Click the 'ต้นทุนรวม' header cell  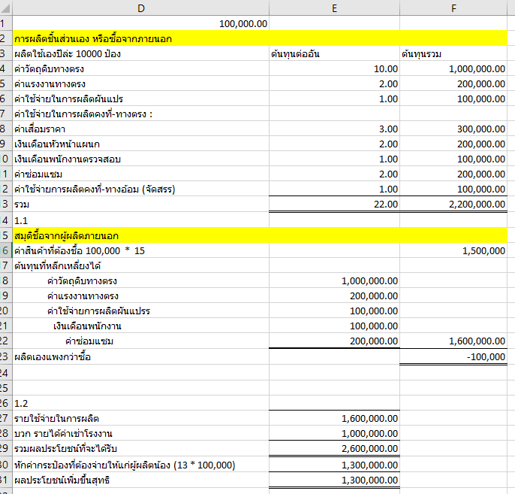pyautogui.click(x=453, y=53)
